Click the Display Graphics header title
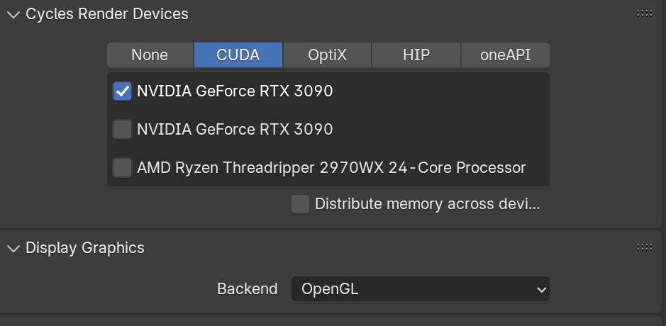Image resolution: width=666 pixels, height=326 pixels. tap(85, 248)
